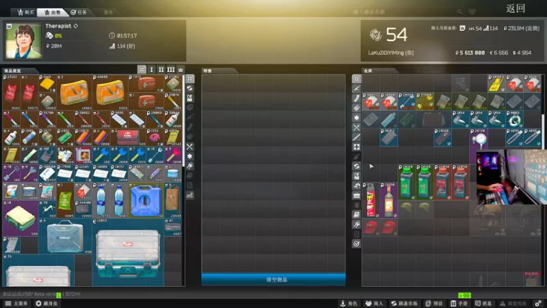
Task: Click the dollar balance $ 4 964
Action: pyautogui.click(x=522, y=53)
